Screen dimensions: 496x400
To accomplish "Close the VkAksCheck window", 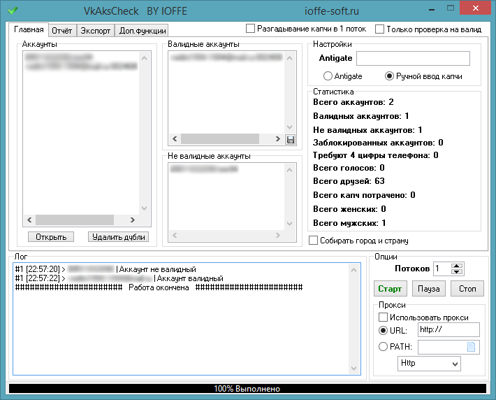I will pyautogui.click(x=476, y=8).
